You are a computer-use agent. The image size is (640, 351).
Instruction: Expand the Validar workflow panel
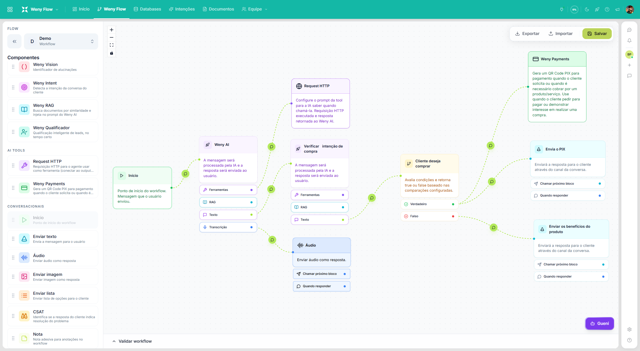click(132, 341)
